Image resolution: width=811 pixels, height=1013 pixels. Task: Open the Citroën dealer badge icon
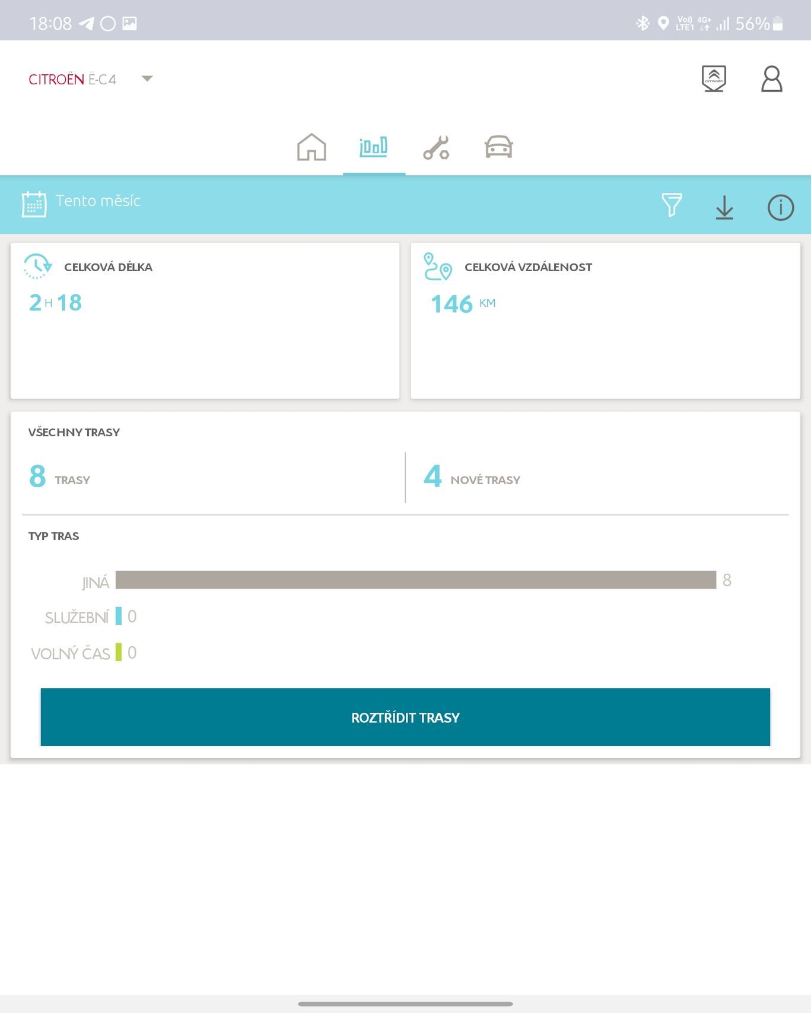click(713, 79)
